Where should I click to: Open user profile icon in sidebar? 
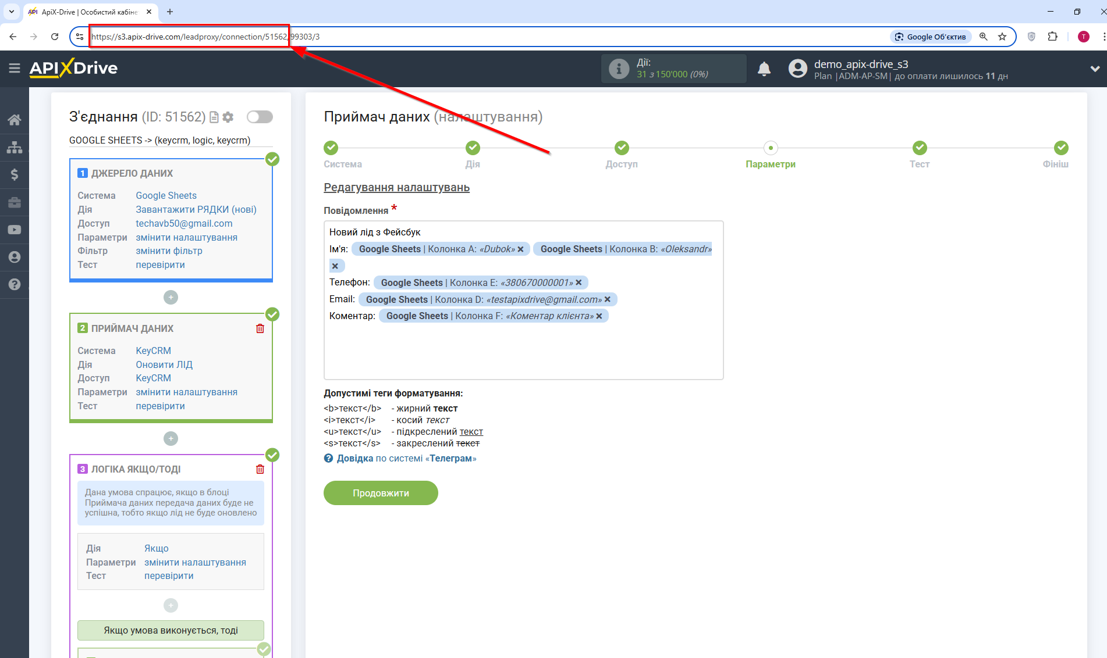pyautogui.click(x=15, y=257)
